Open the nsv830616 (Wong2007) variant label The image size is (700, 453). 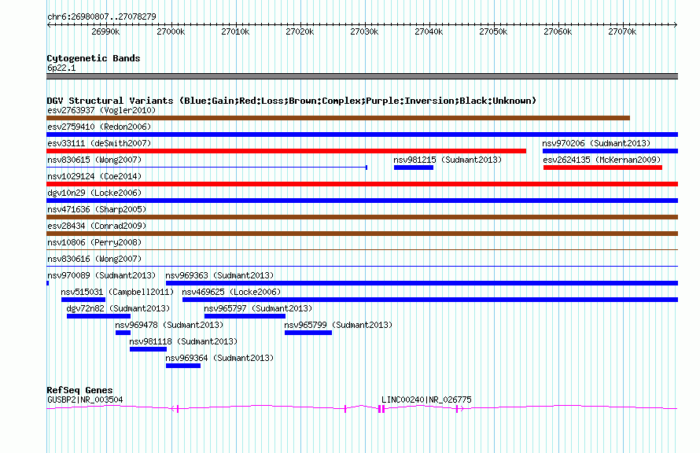[x=94, y=259]
